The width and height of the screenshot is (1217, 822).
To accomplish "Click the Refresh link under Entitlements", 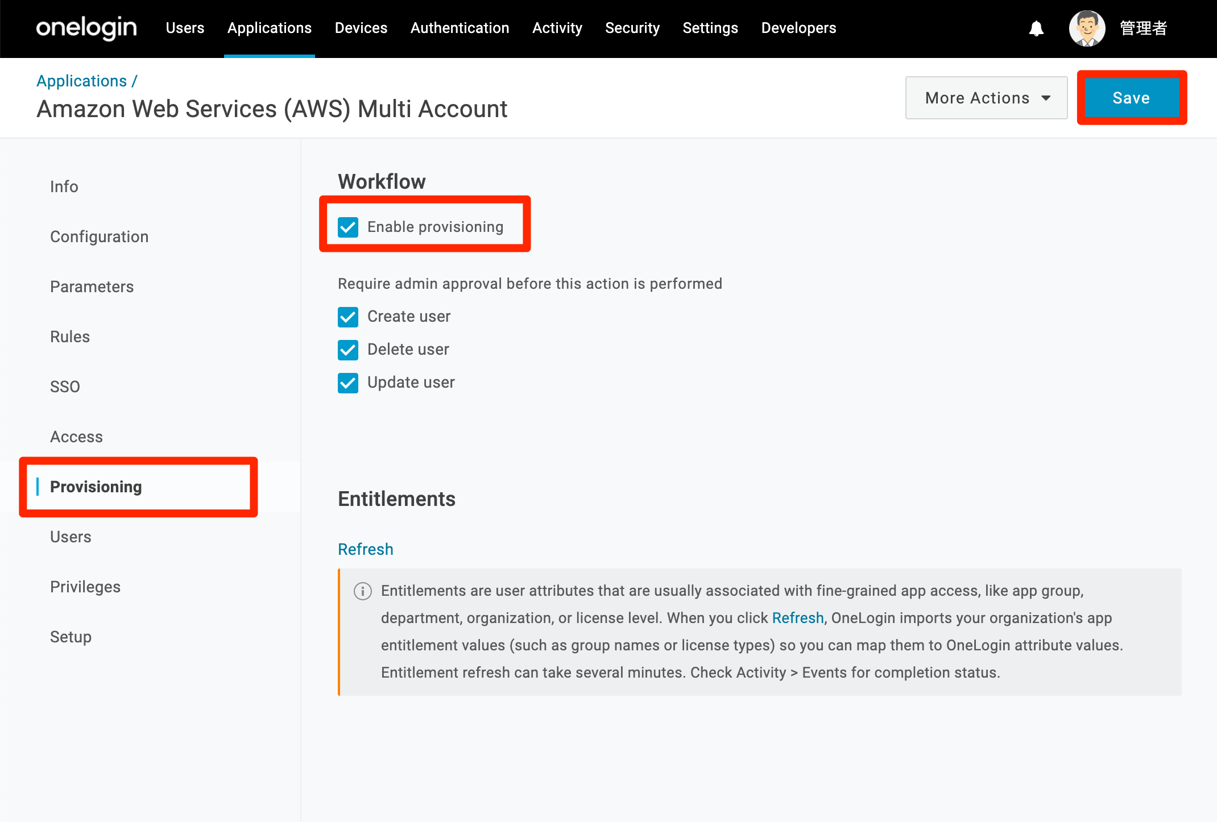I will (366, 549).
